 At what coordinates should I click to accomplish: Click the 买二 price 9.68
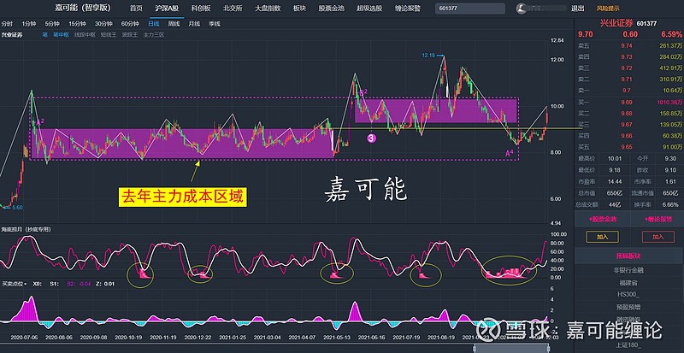tap(626, 114)
